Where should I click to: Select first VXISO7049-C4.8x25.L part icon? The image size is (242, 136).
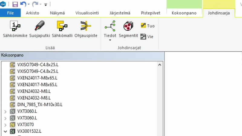click(12, 65)
